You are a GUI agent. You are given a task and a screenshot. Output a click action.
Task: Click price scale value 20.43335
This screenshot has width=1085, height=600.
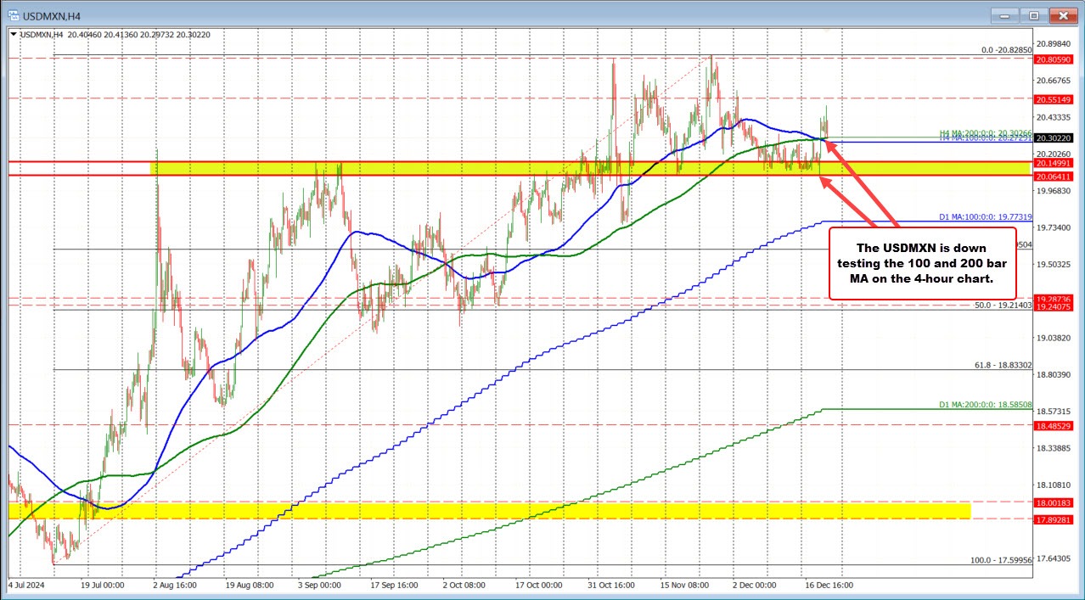coord(1055,118)
